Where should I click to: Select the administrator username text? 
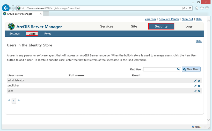[x=16, y=80]
